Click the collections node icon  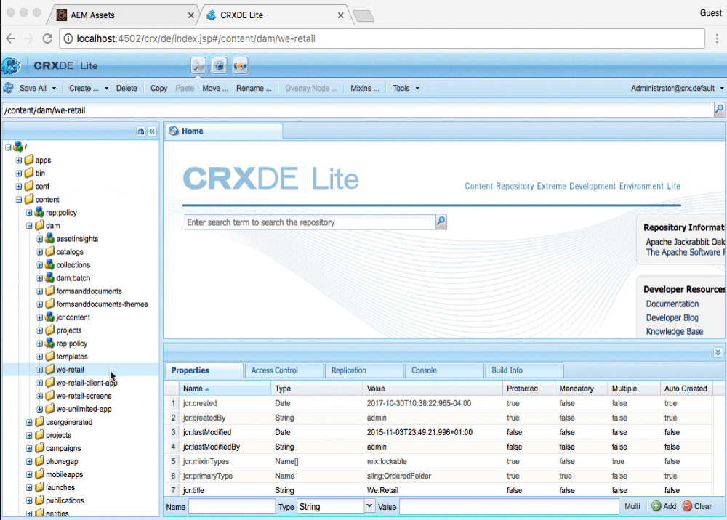(49, 265)
